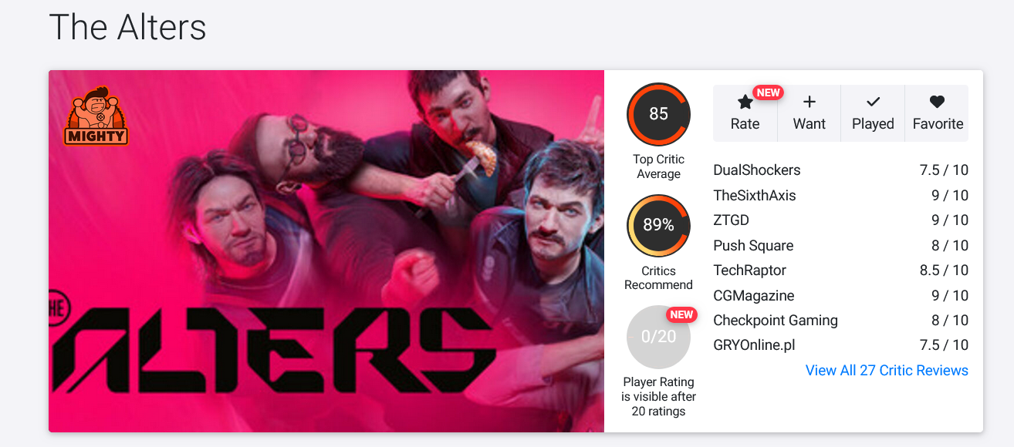
Task: Mark game as Played checkmark
Action: pos(873,102)
